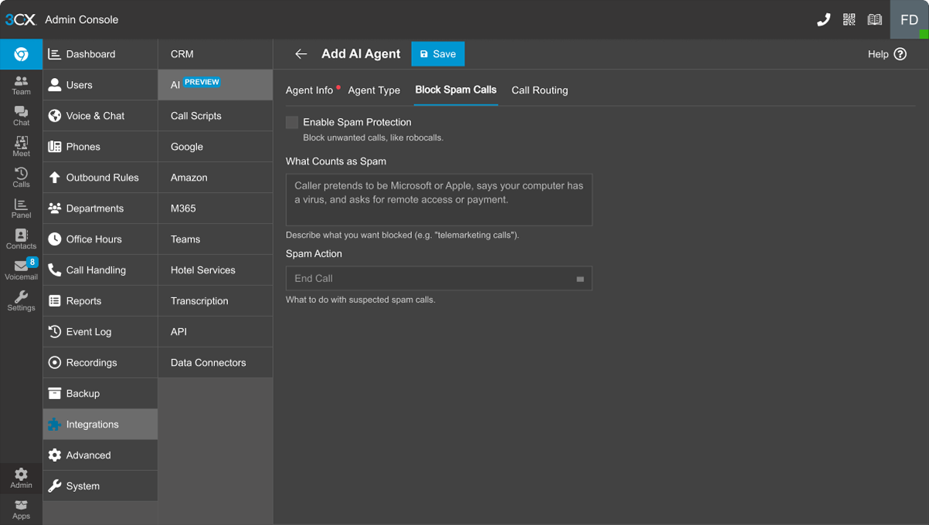929x525 pixels.
Task: Click the What Counts as Spam text area
Action: pyautogui.click(x=438, y=199)
